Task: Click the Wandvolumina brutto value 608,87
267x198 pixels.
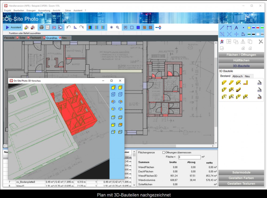Action: coord(174,180)
